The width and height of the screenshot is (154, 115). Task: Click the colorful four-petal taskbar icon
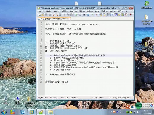[13, 112]
